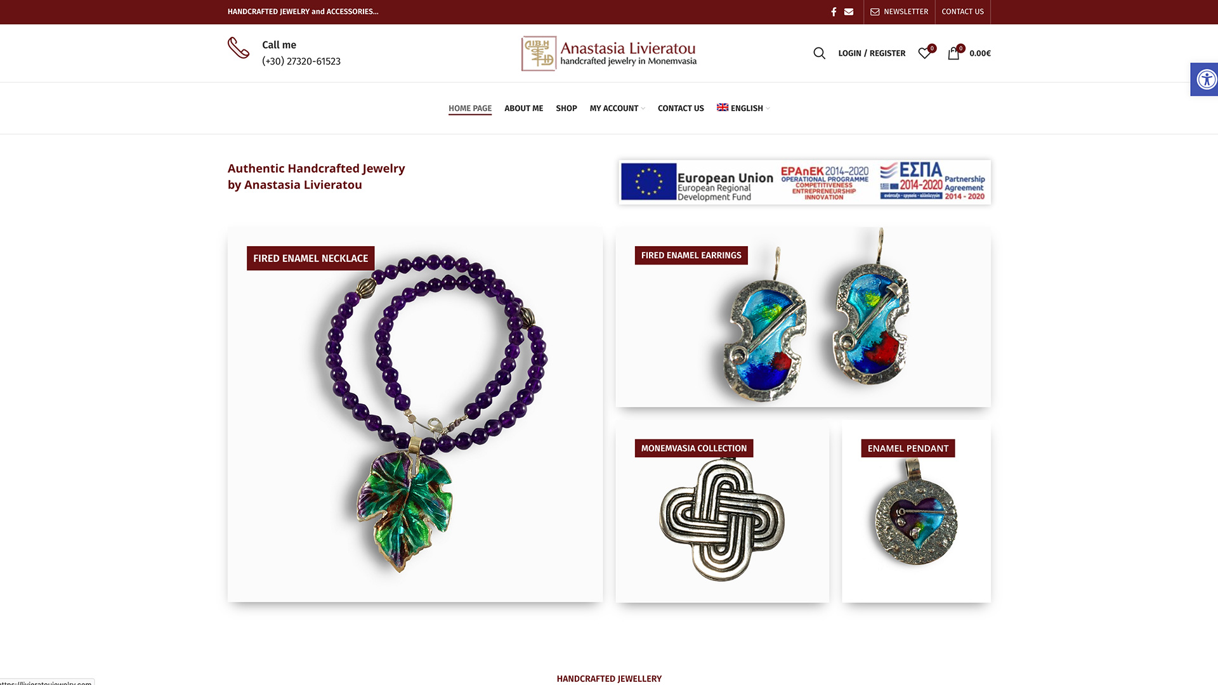This screenshot has width=1218, height=685.
Task: Click Login / Register link
Action: click(872, 53)
